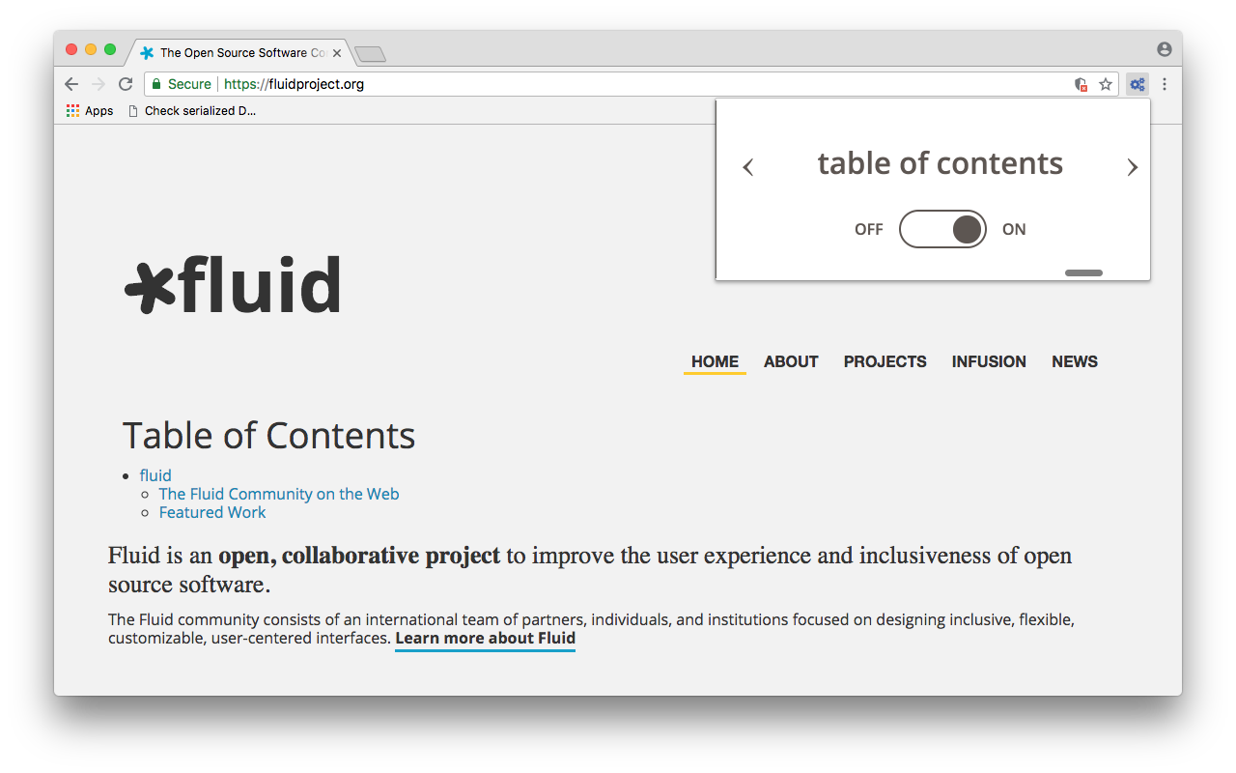Screen dimensions: 1236x773
Task: Go to next preference with the right chevron
Action: (x=1132, y=167)
